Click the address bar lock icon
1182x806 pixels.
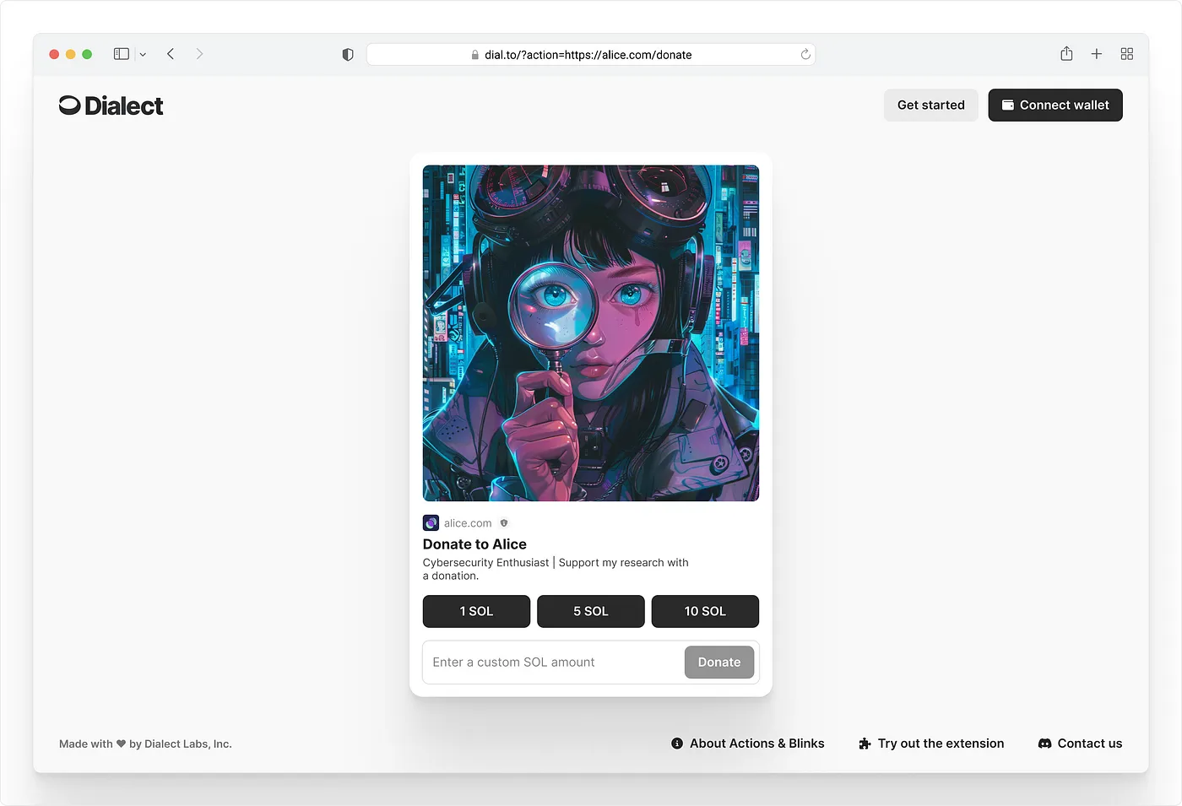(x=475, y=55)
